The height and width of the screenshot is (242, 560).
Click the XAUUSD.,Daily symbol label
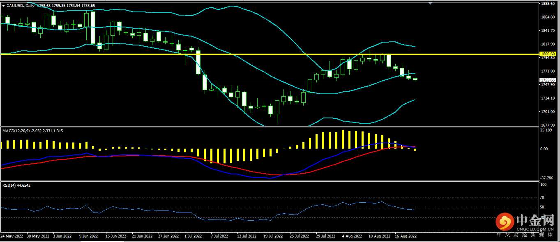coord(21,6)
